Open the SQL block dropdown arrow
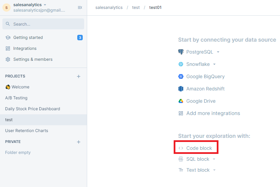Viewport: 280px width, 187px height. [214, 159]
